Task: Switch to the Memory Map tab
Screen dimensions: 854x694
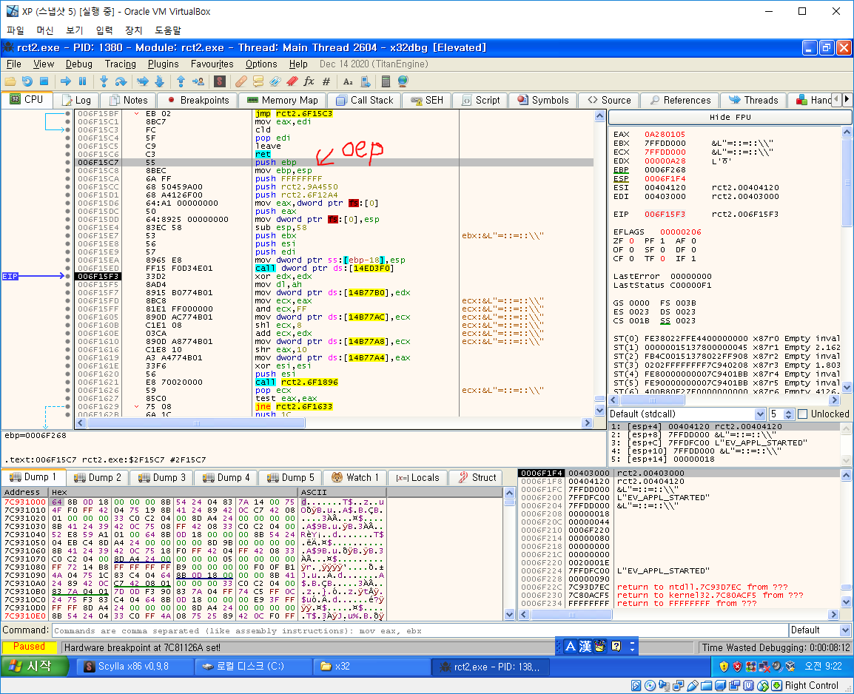Action: 283,100
